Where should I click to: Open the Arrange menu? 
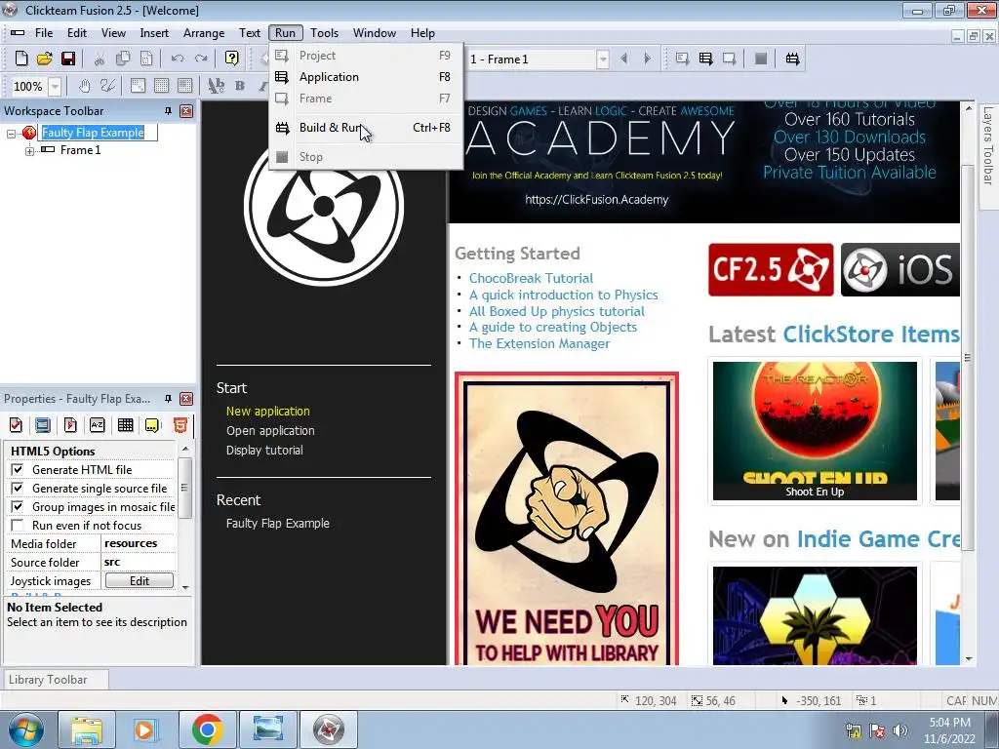coord(204,33)
